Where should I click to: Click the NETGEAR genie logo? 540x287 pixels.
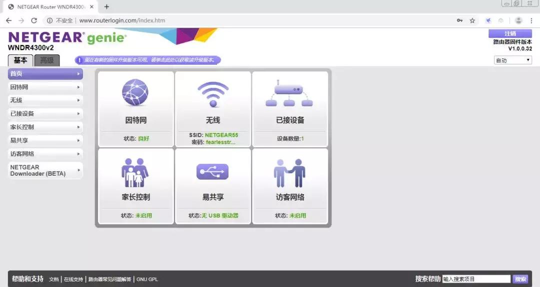(x=67, y=37)
